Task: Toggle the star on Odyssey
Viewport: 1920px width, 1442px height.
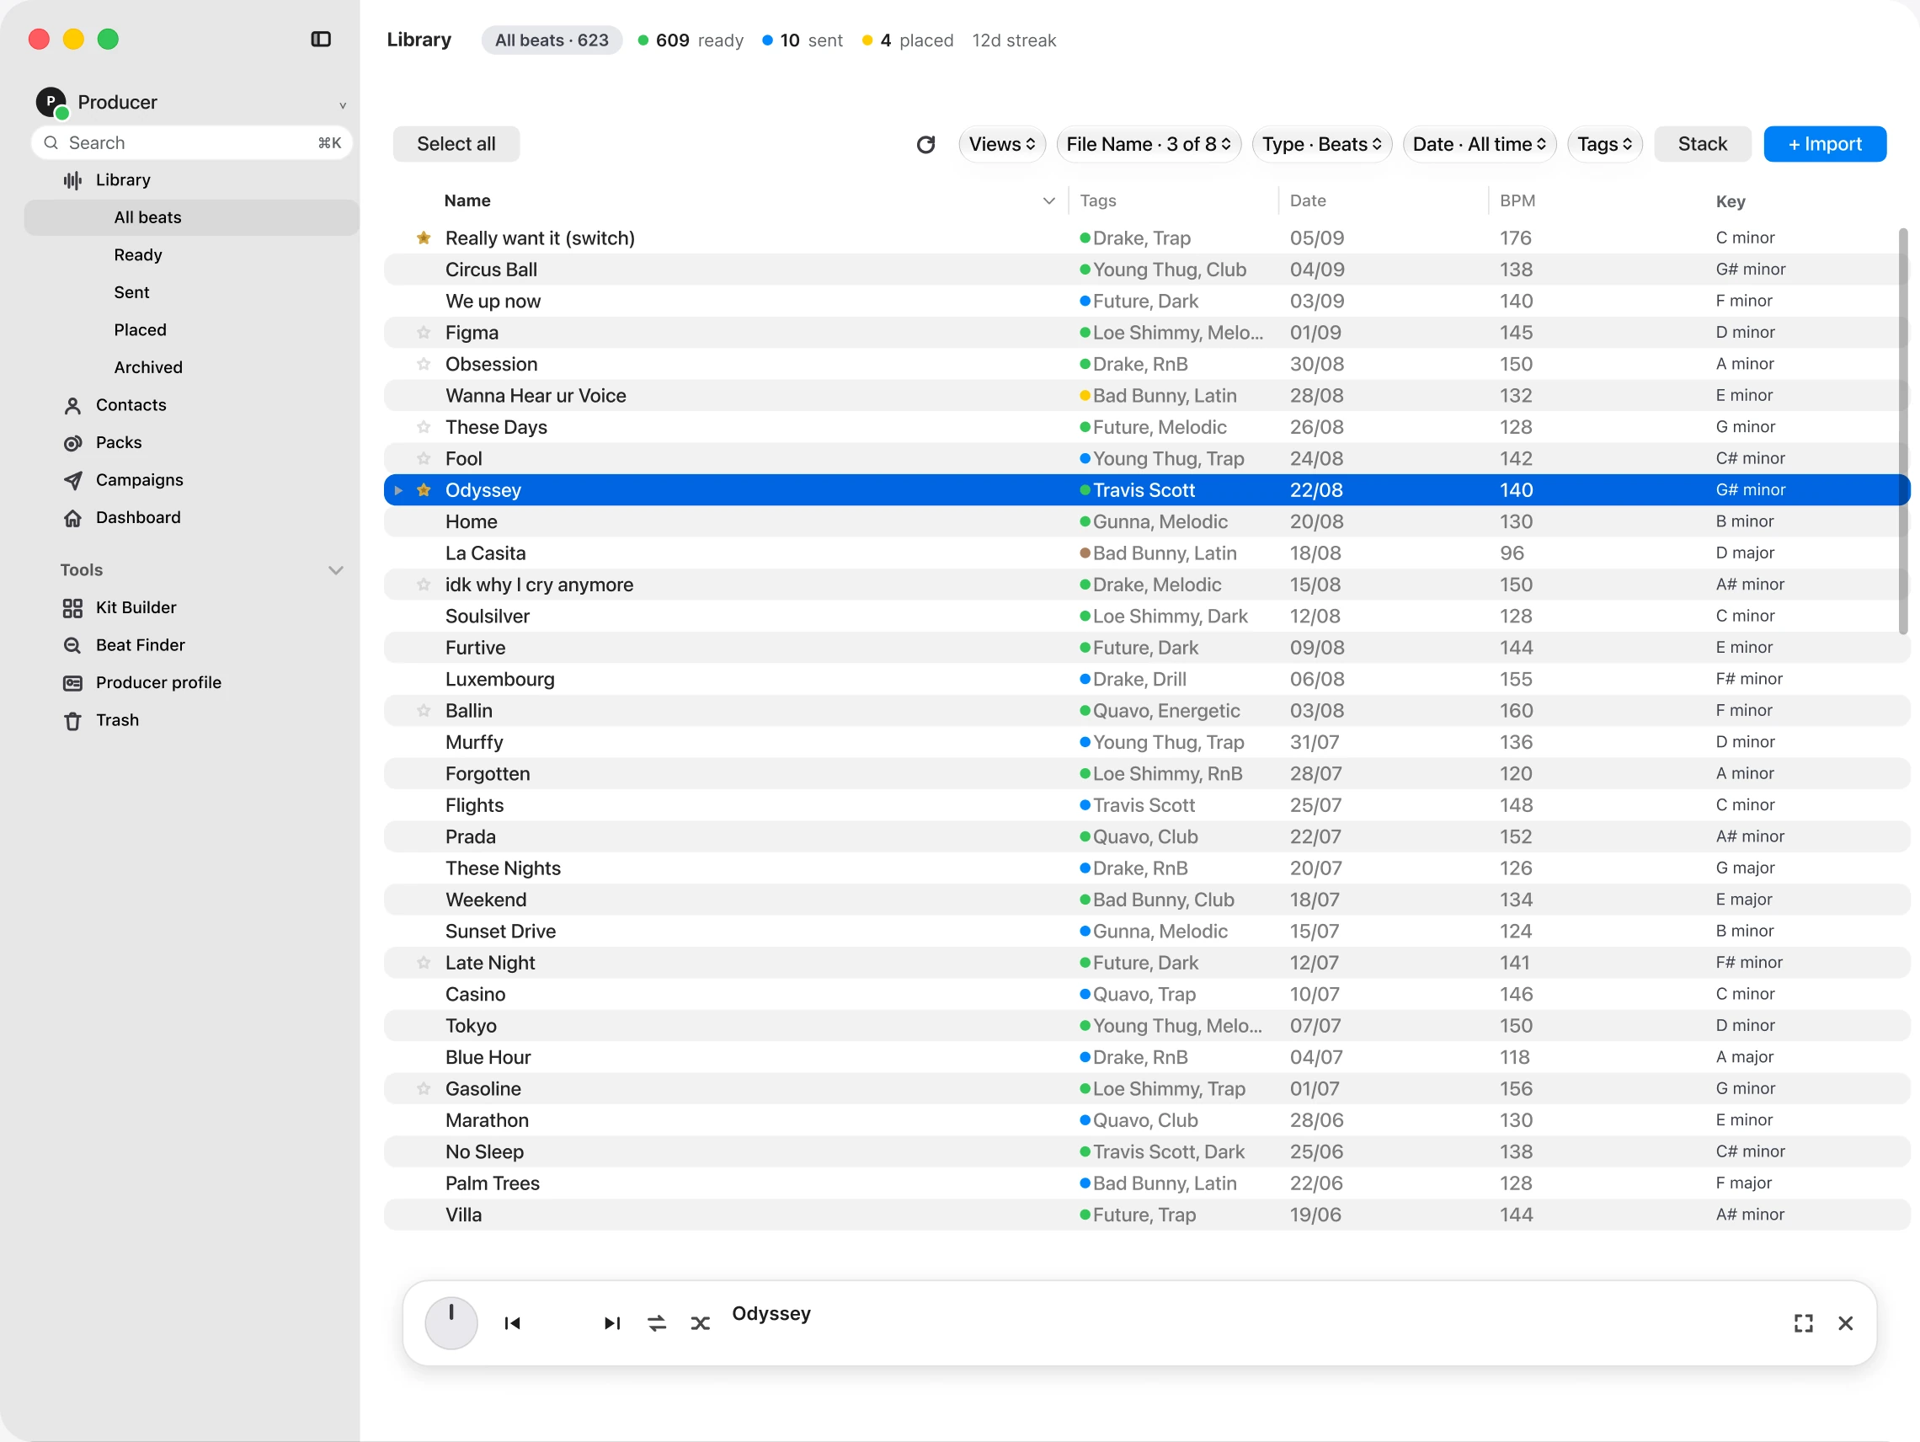Action: pos(424,490)
